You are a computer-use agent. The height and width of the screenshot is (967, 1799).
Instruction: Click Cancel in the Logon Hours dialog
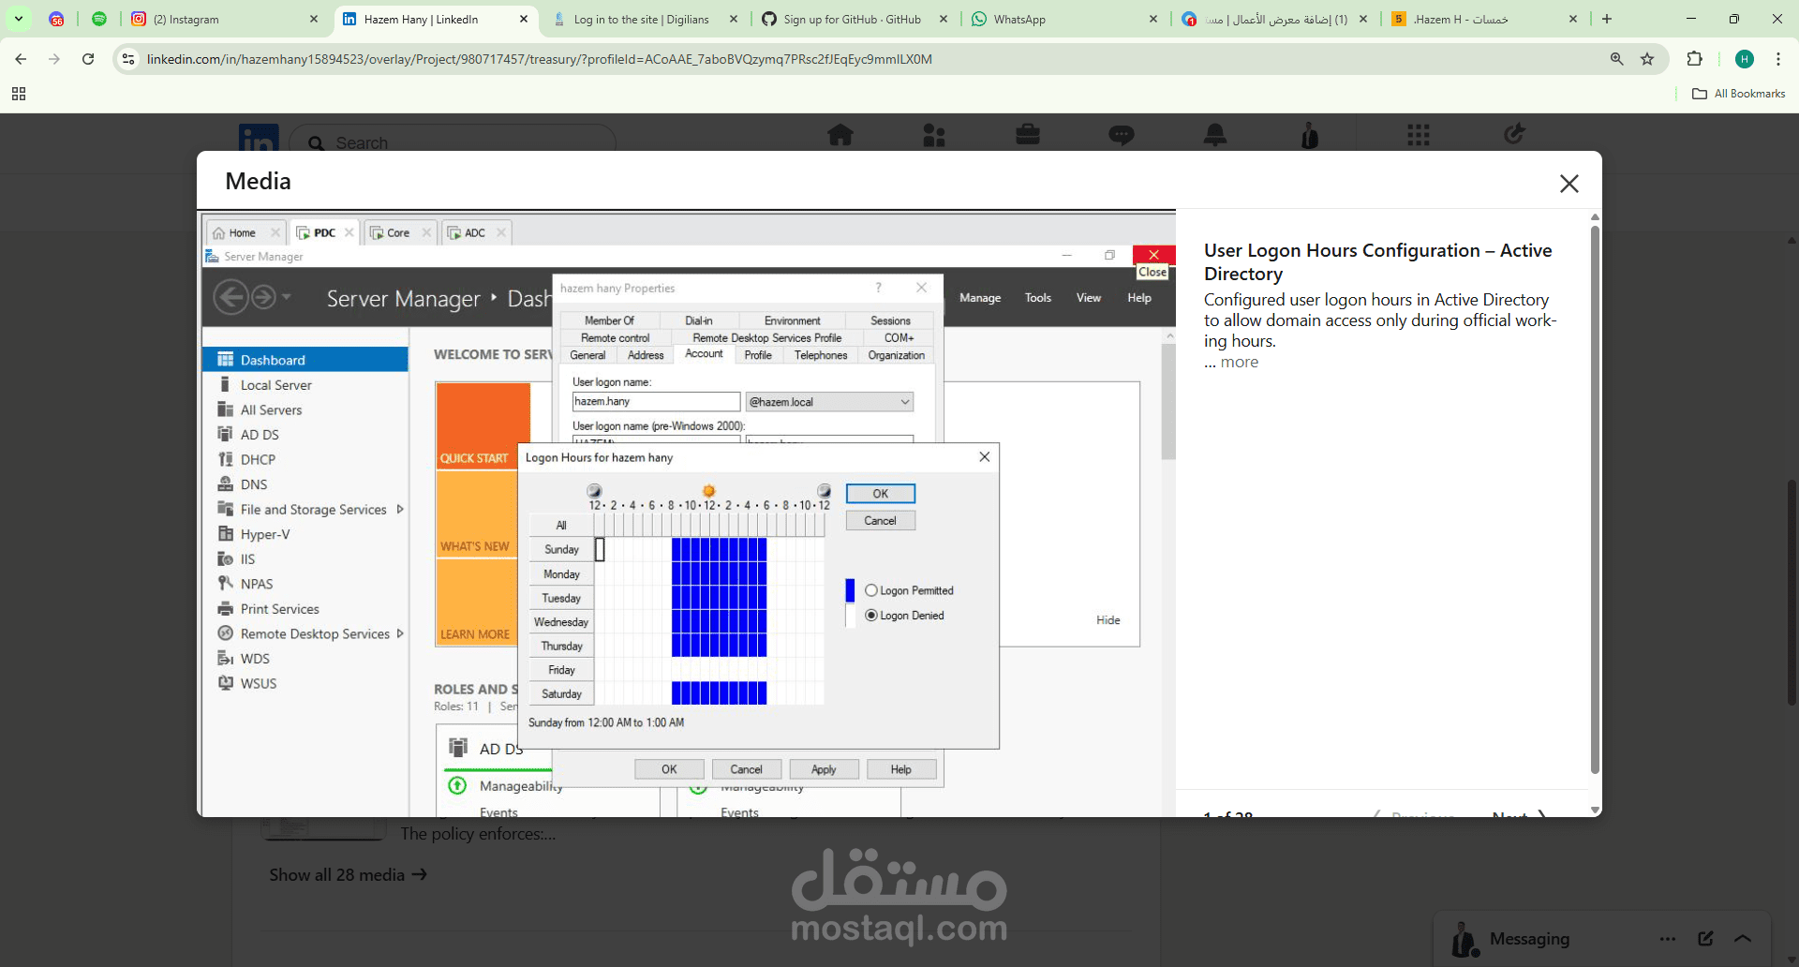[x=881, y=521]
